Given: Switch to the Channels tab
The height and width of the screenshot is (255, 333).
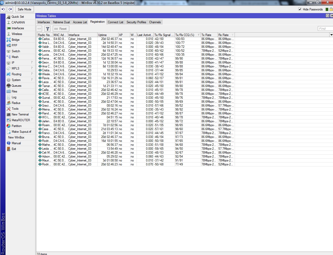Looking at the screenshot, I should click(155, 22).
